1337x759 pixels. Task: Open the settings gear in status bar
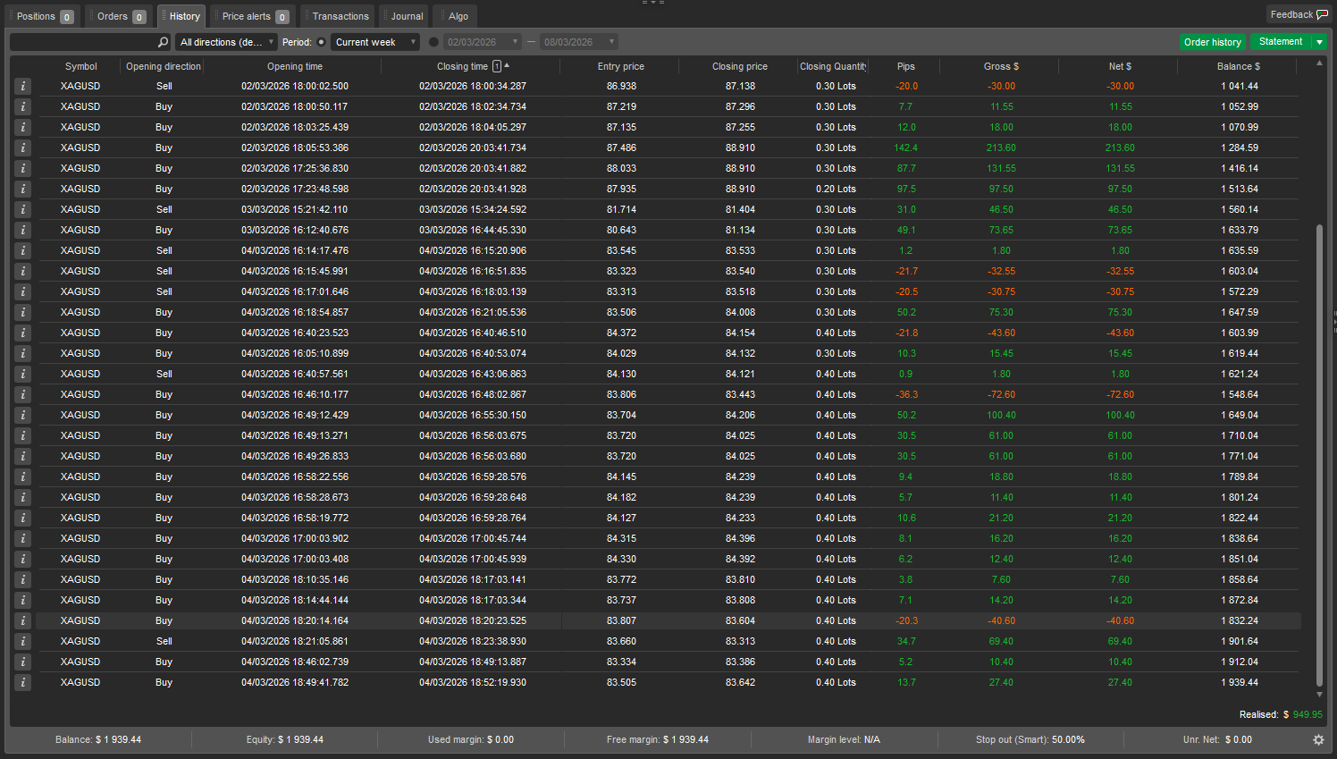click(x=1318, y=739)
